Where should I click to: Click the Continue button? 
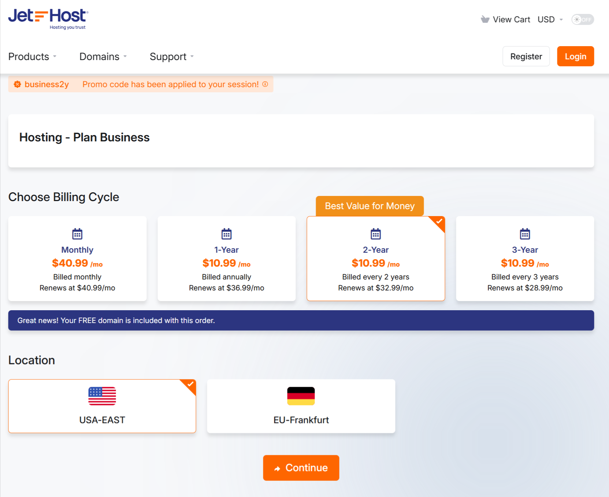pos(301,468)
